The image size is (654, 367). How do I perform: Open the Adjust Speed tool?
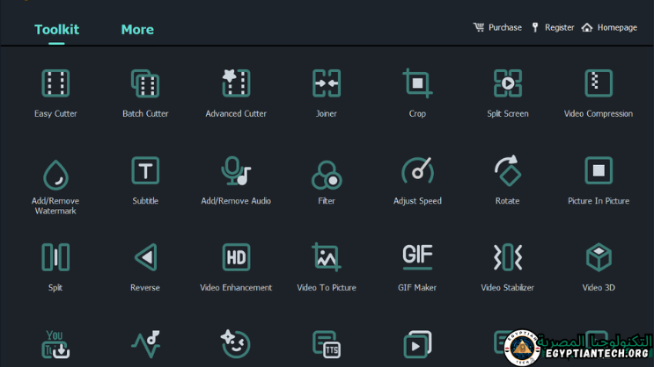(417, 172)
